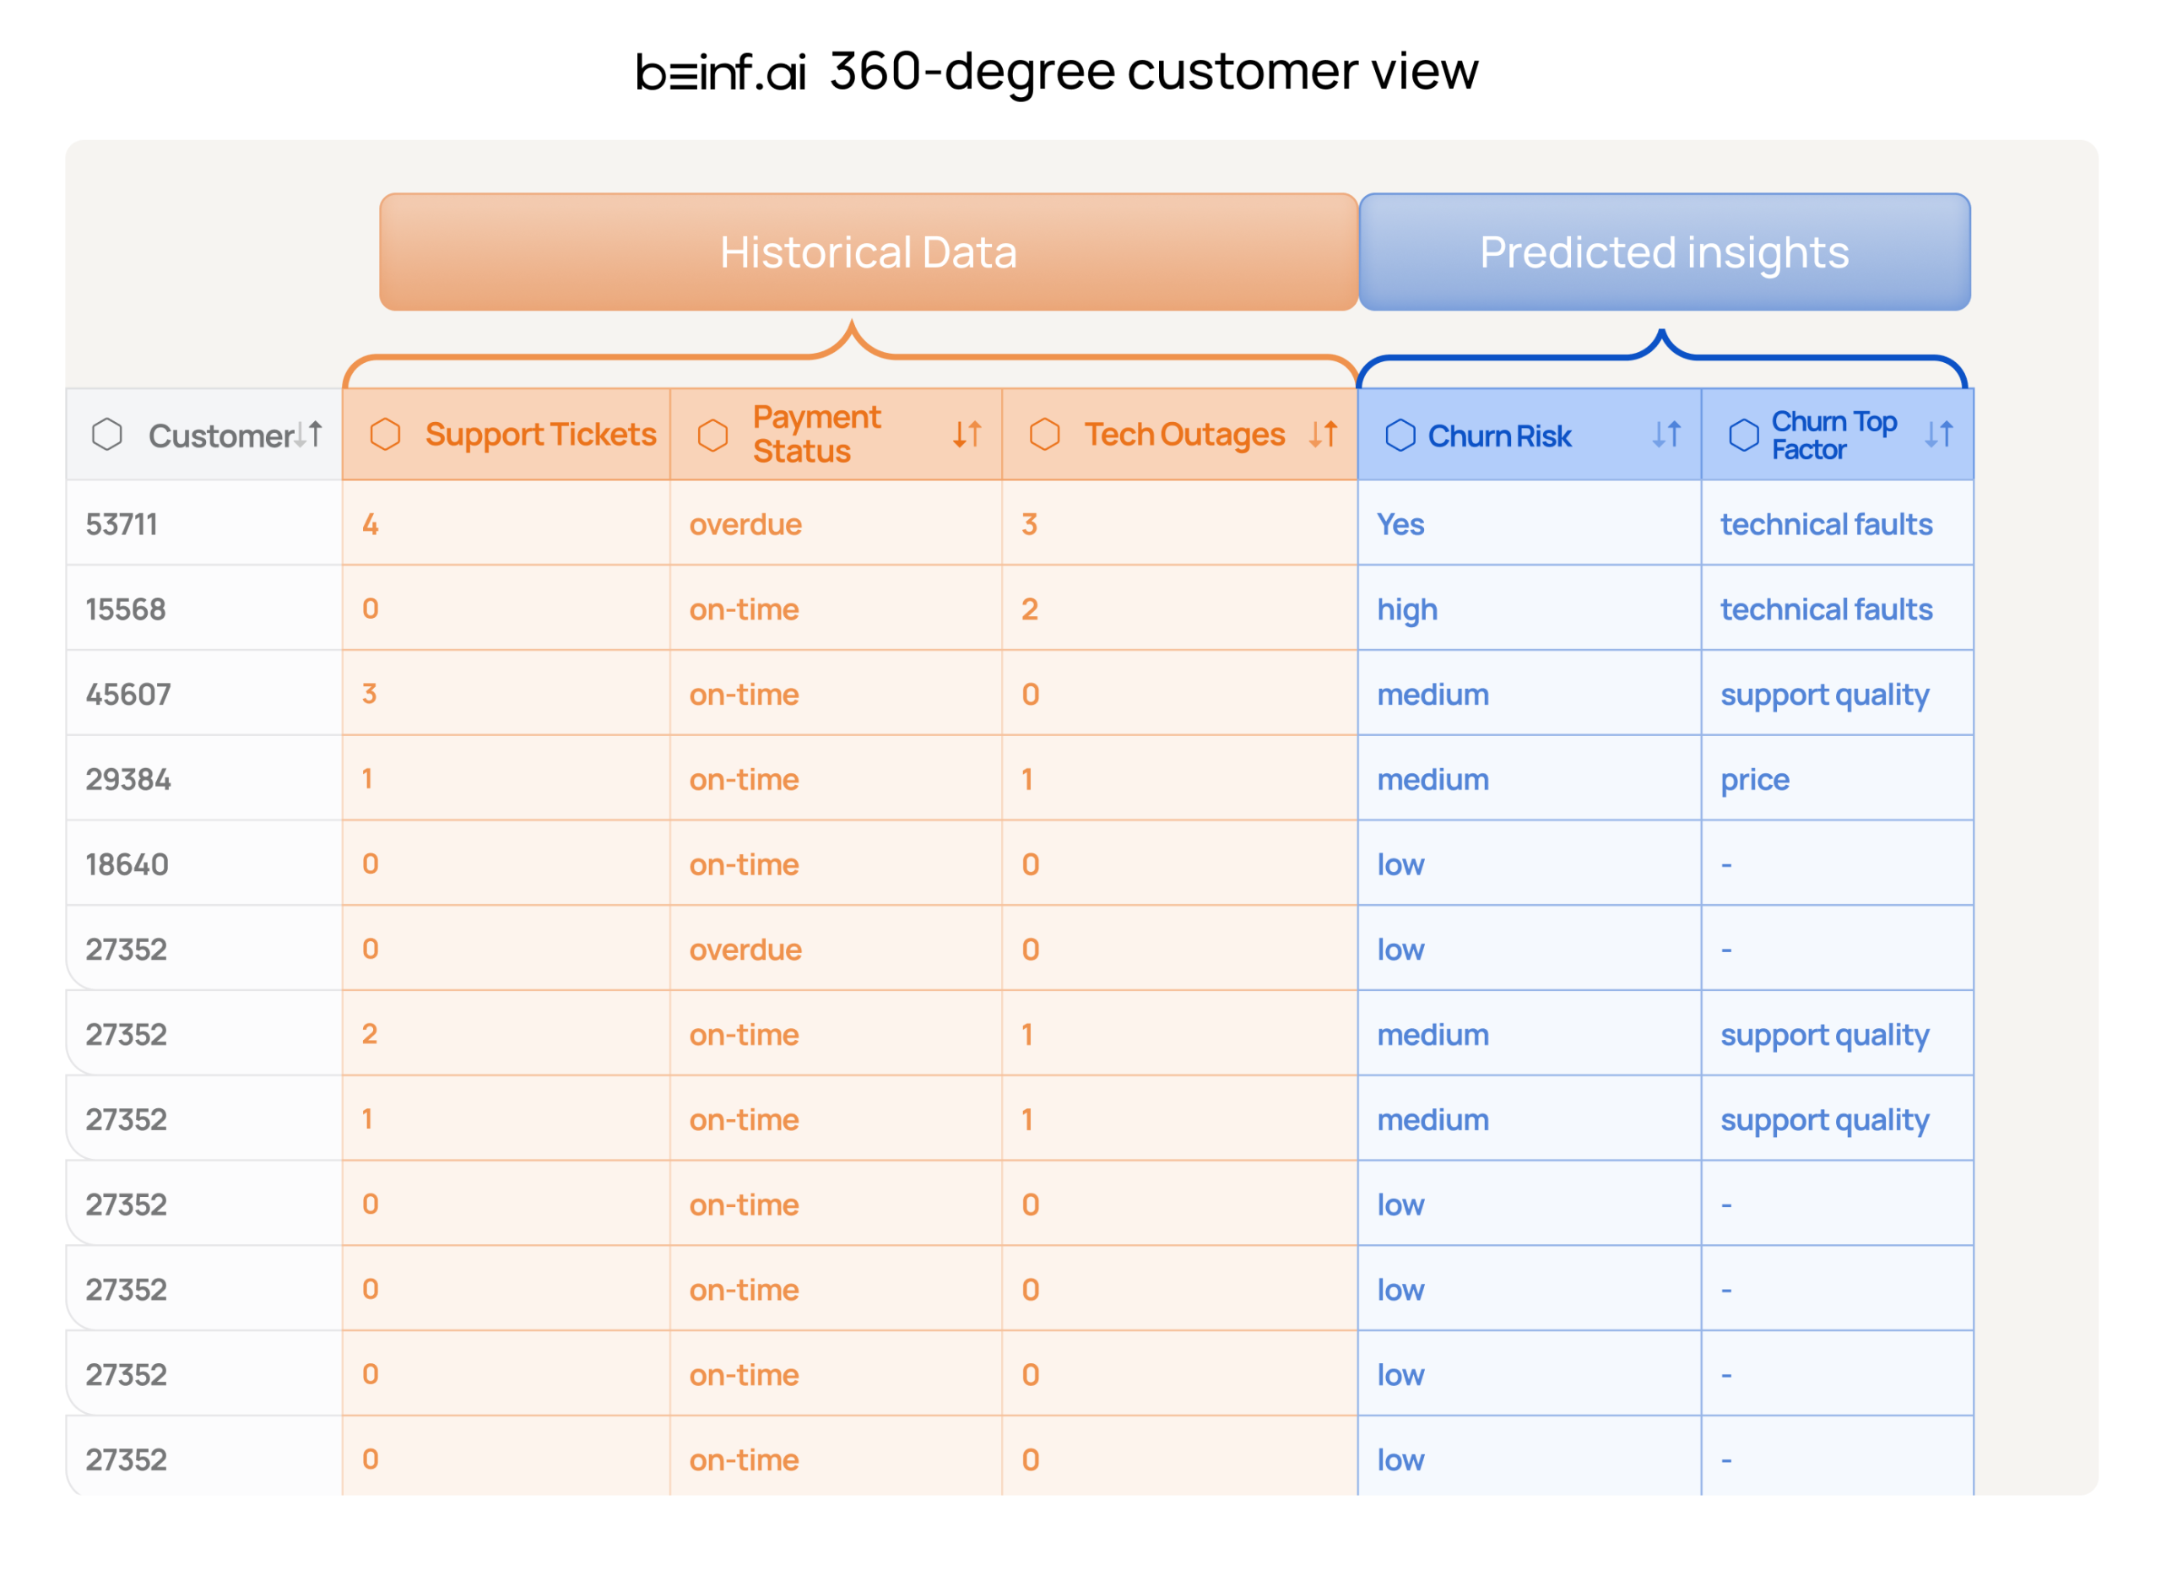Select the Predicted insights banner

pyautogui.click(x=1664, y=252)
